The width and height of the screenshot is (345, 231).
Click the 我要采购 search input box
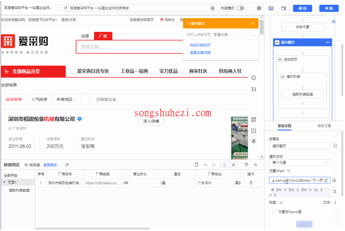(130, 47)
